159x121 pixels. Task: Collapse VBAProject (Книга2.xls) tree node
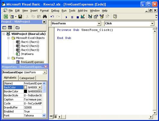pyautogui.click(x=4, y=34)
